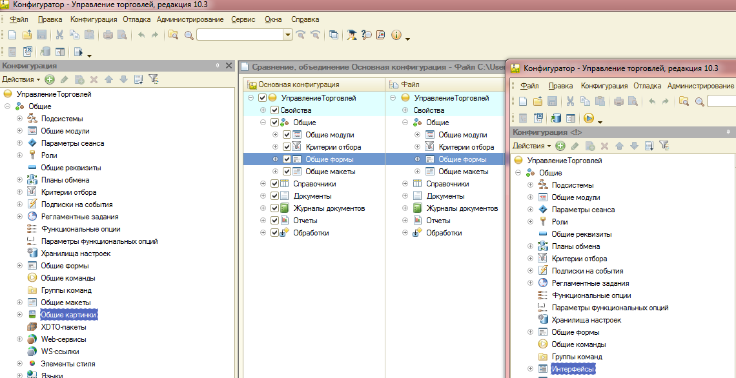Image resolution: width=736 pixels, height=378 pixels.
Task: Click scissors Cut icon in front window toolbar
Action: pos(570,101)
